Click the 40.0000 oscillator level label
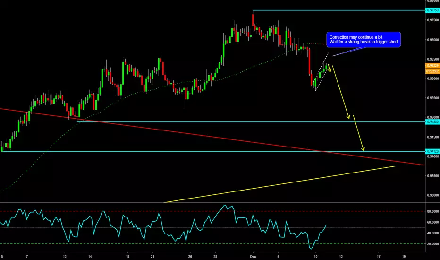The height and width of the screenshot is (260, 440). tap(433, 234)
